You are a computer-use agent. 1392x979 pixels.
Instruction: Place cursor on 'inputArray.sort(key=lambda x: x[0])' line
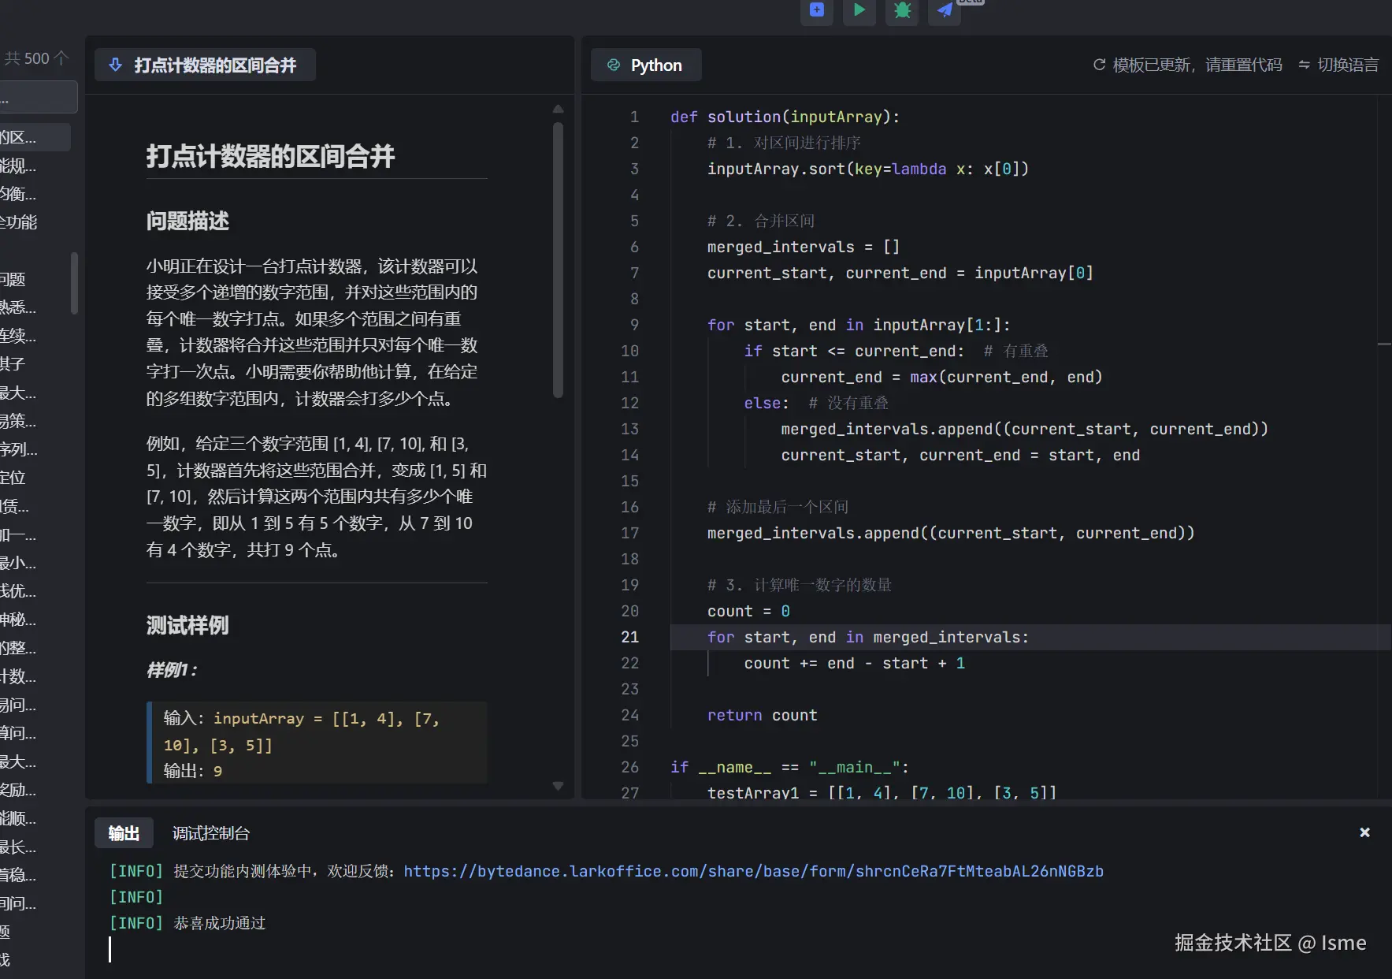tap(868, 169)
